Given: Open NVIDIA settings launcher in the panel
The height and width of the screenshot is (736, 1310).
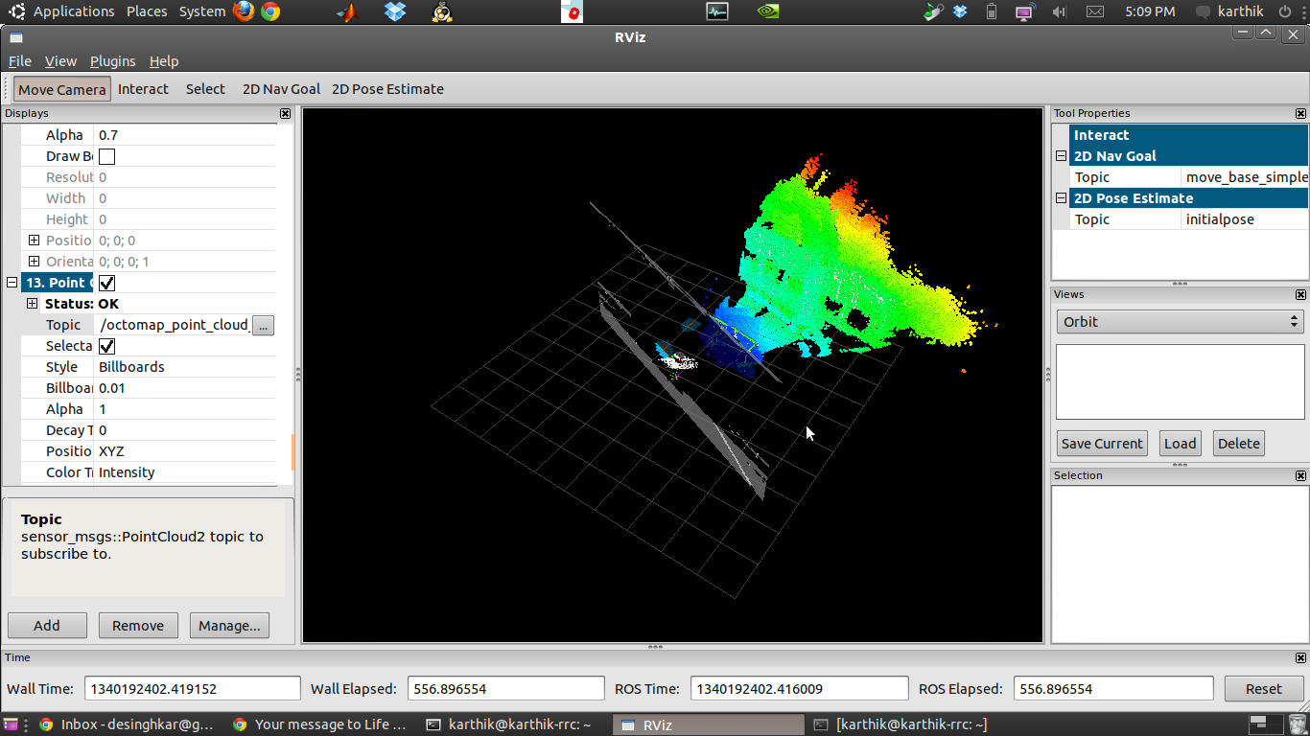Looking at the screenshot, I should tap(768, 11).
